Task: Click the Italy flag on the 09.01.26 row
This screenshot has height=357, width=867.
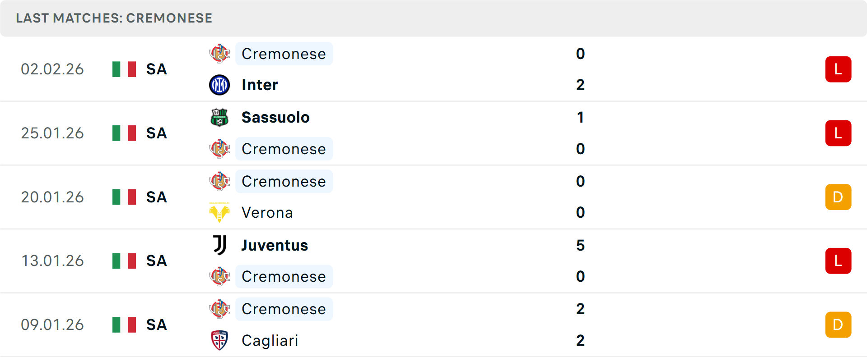Action: [x=124, y=325]
